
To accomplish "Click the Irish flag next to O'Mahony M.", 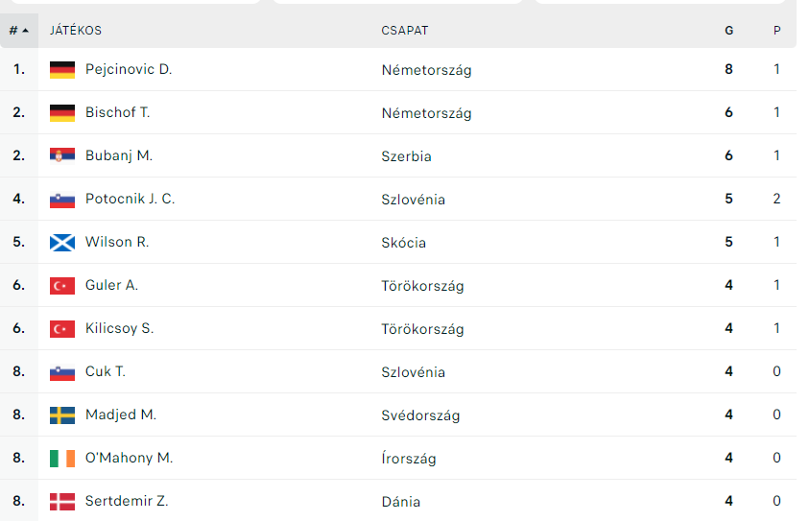I will click(62, 458).
